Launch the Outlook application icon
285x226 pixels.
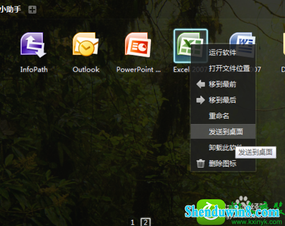click(x=85, y=44)
